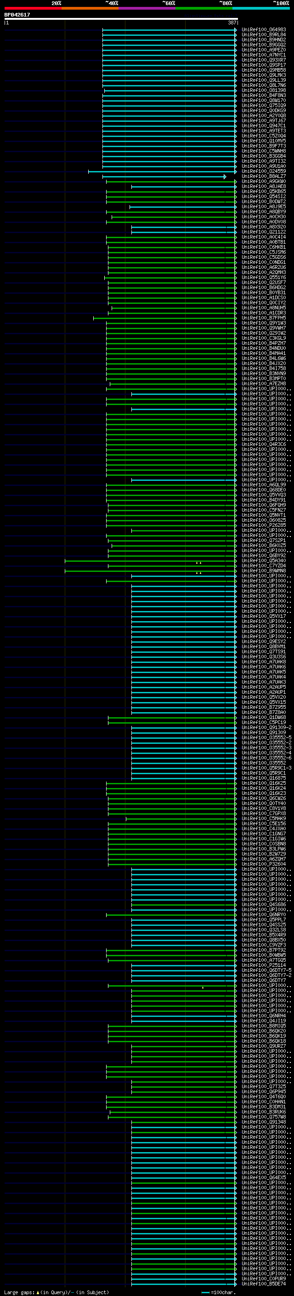Select the UniRef100_A0CH30 label

pyautogui.click(x=263, y=217)
